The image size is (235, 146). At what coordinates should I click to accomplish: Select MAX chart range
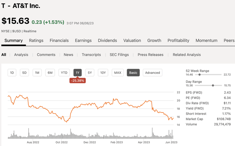coord(117,72)
